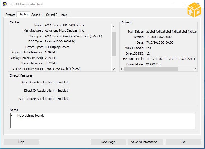The image size is (205, 149).
Task: Click 'Advanced Micro Devices, Inc.' manufacturer value
Action: (x=65, y=30)
